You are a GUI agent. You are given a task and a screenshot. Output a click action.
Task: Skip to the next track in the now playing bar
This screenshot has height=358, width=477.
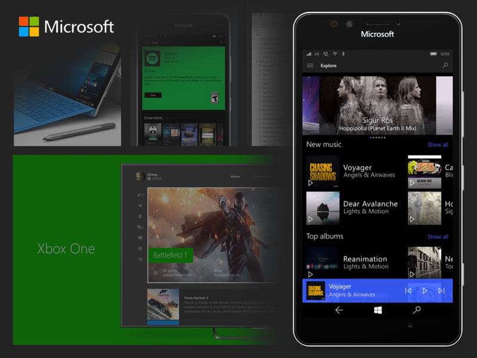(x=441, y=291)
